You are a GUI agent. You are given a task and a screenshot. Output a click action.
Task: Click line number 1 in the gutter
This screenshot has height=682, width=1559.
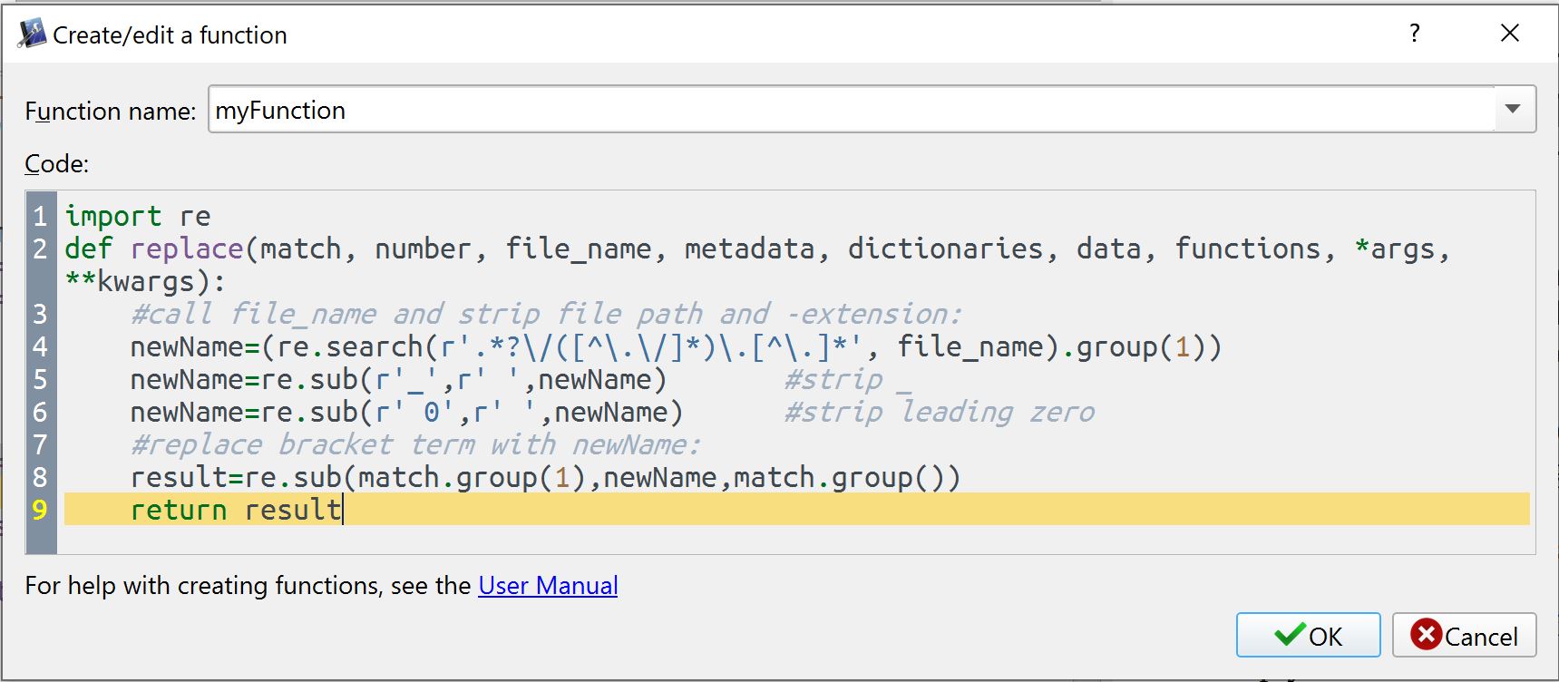40,217
